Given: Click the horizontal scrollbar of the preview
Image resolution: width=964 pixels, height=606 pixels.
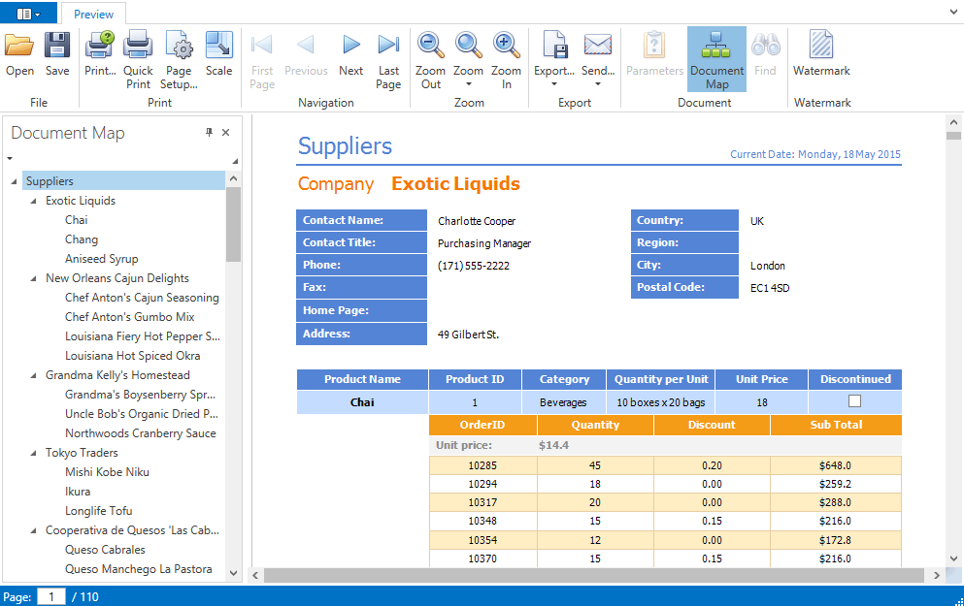Looking at the screenshot, I should click(x=594, y=575).
